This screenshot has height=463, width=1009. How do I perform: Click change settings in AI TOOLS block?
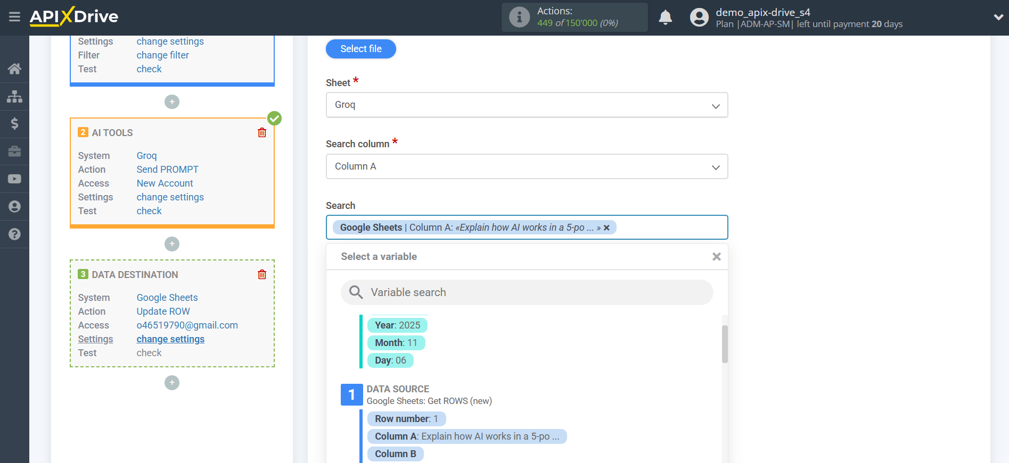[170, 197]
